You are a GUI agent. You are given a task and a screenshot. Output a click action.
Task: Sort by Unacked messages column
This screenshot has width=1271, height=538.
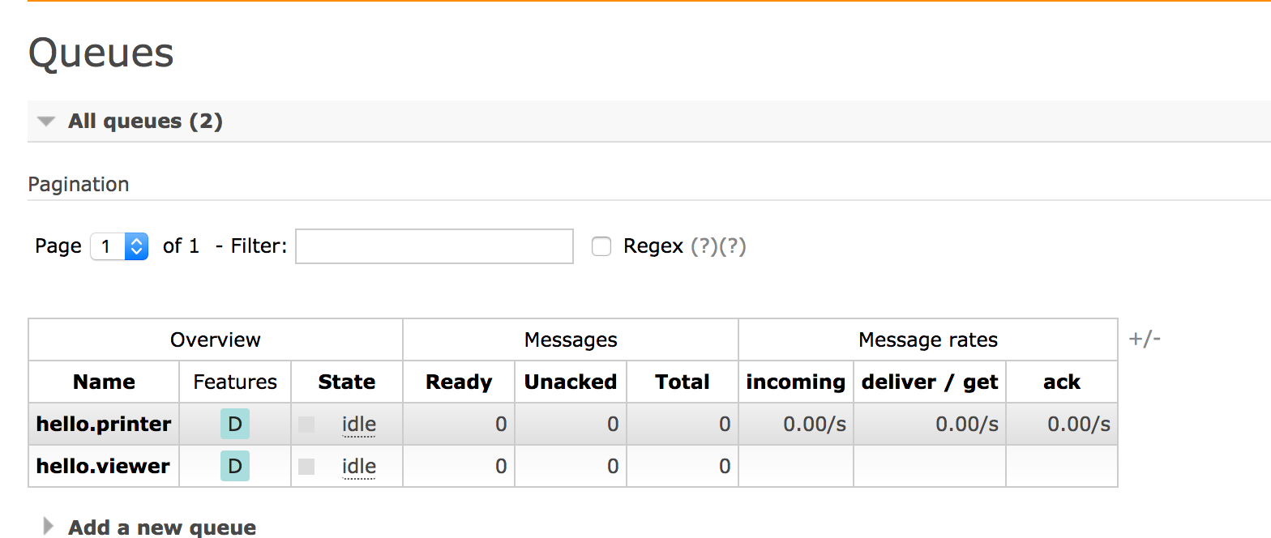pyautogui.click(x=571, y=382)
